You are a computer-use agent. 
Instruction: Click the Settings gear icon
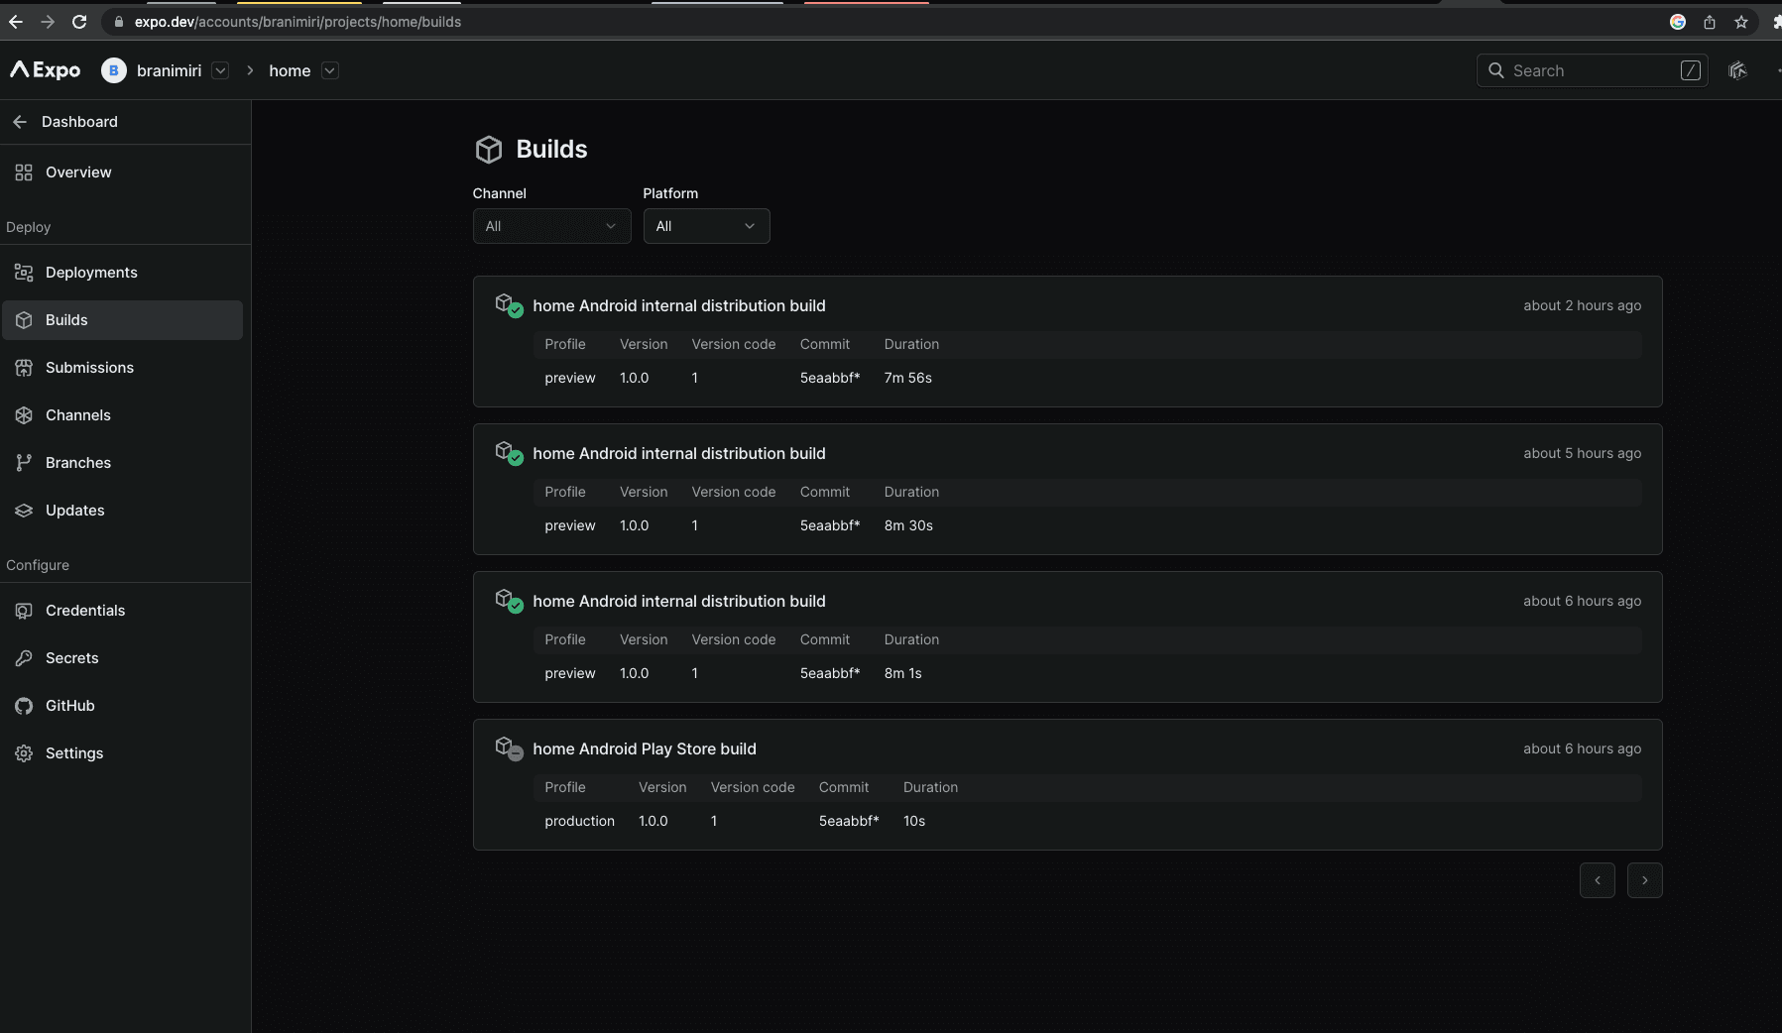click(24, 753)
